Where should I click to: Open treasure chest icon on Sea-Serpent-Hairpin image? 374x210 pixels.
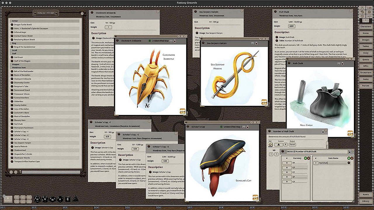264,102
